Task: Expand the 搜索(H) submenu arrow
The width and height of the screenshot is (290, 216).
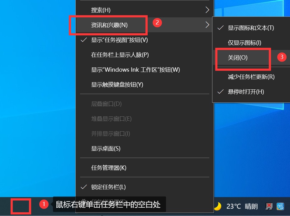Action: tap(207, 10)
